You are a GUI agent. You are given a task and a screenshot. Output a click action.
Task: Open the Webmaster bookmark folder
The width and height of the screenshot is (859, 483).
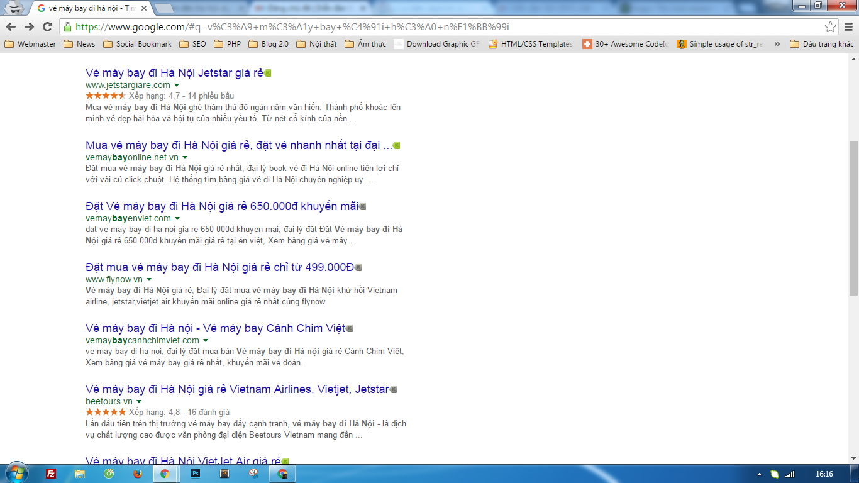[30, 44]
